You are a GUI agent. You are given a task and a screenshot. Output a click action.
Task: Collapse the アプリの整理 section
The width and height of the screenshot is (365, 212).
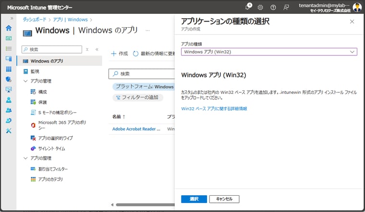tap(25, 158)
